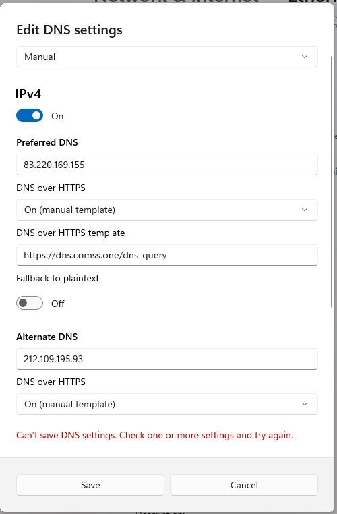Viewport: 337px width, 514px height.
Task: Save the DNS settings
Action: click(x=90, y=485)
